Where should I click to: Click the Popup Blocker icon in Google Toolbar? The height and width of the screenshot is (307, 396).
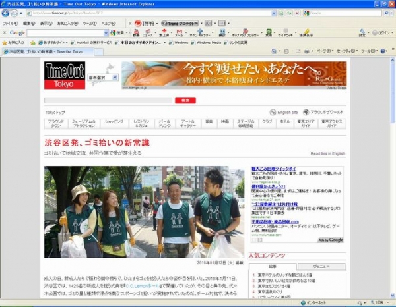pyautogui.click(x=245, y=33)
